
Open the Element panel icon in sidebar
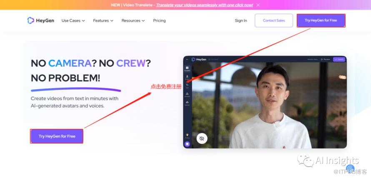[187, 94]
